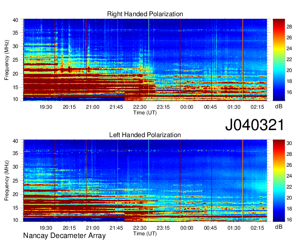Click the 00:00 time tick of Left Handed plot
297x241 pixels.
pos(187,228)
